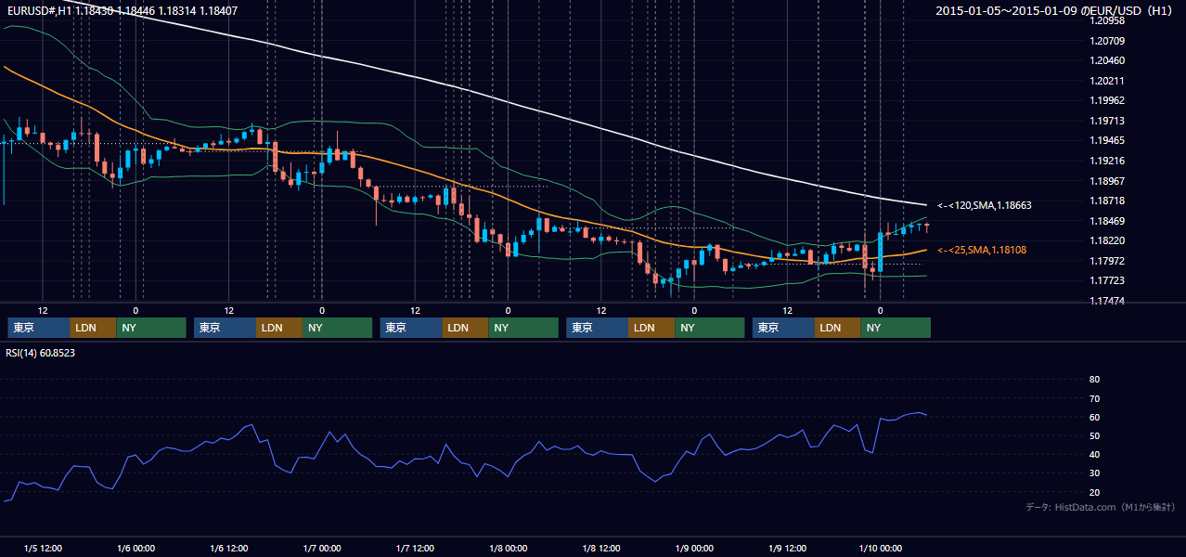Click price axis label 1.18718
Image resolution: width=1186 pixels, height=557 pixels.
(1107, 201)
